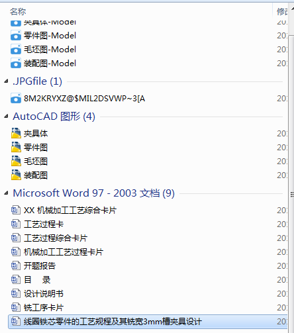
Task: Select the AutoCAD file 零件图
Action: tap(36, 147)
